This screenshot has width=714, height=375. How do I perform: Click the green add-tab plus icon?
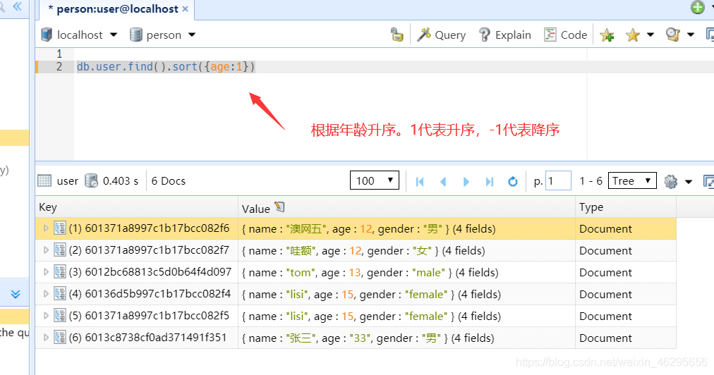(698, 7)
